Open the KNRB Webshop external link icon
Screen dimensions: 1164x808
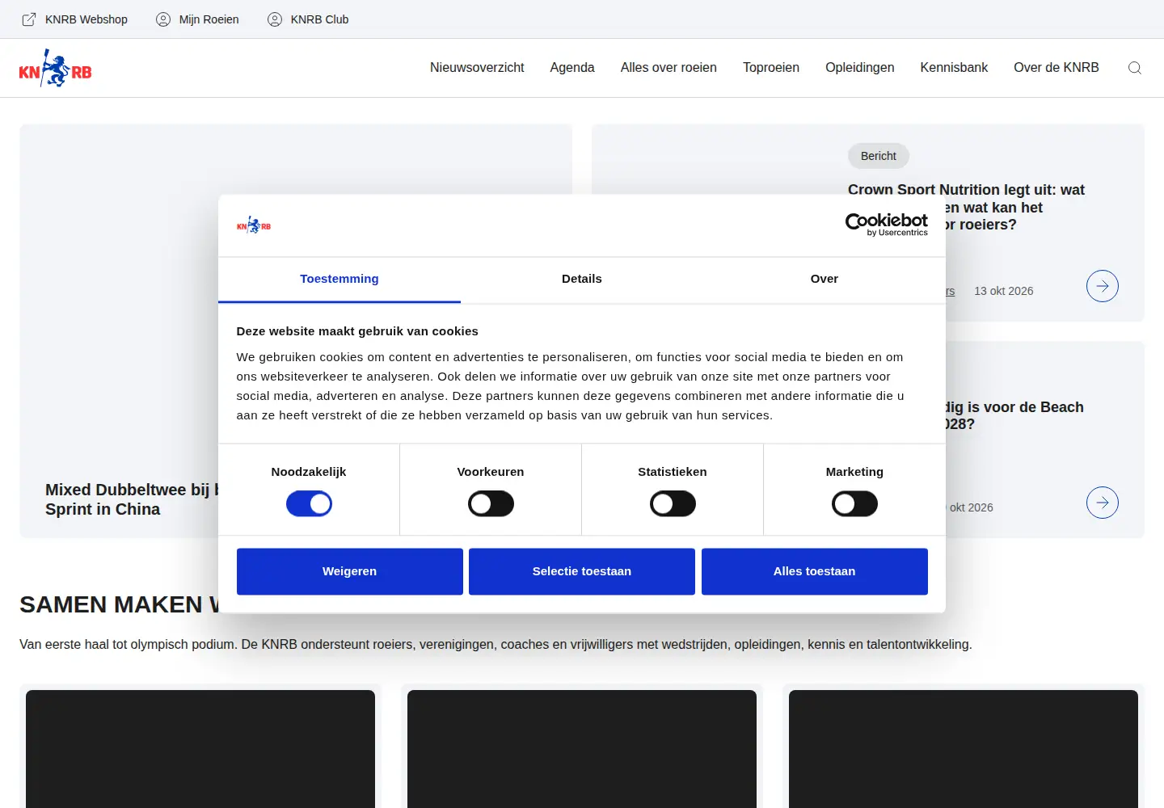[29, 19]
